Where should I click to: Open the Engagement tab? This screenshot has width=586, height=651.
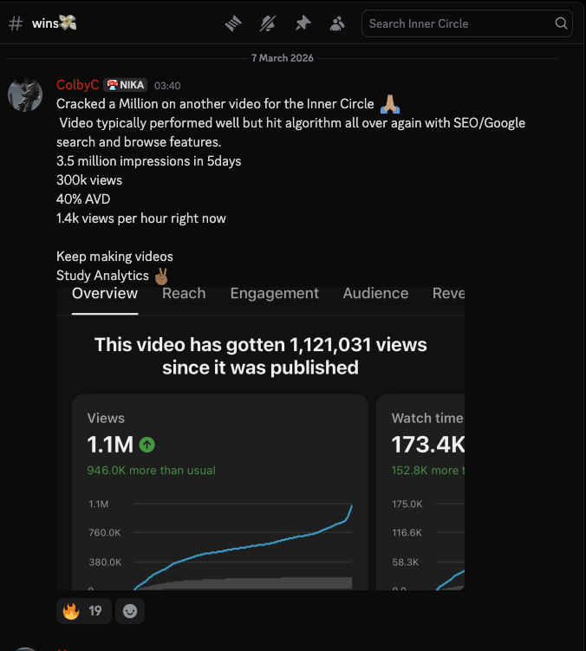274,293
